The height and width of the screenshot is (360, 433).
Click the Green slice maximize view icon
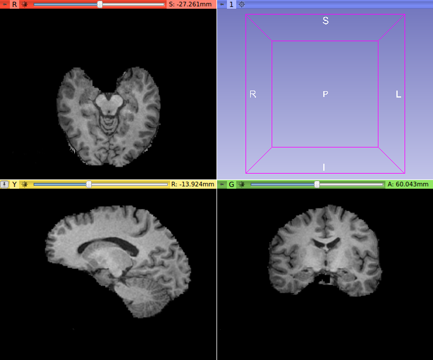(x=241, y=184)
